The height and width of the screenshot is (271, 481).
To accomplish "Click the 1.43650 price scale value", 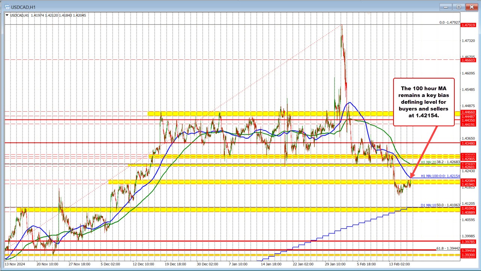I will (x=468, y=138).
